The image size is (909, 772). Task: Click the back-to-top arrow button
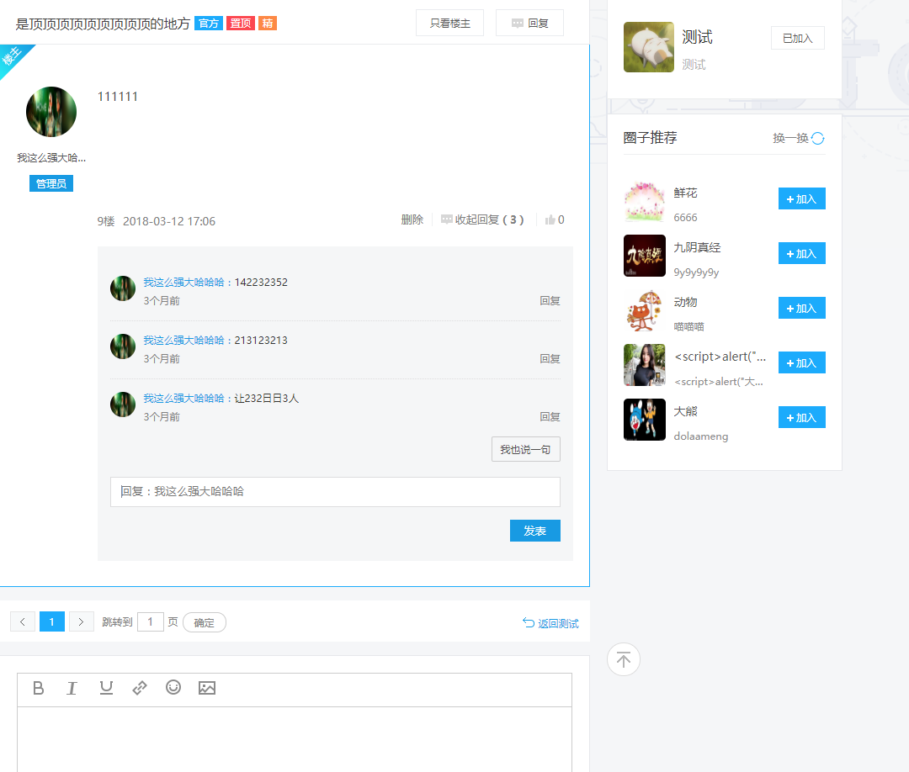pos(623,659)
